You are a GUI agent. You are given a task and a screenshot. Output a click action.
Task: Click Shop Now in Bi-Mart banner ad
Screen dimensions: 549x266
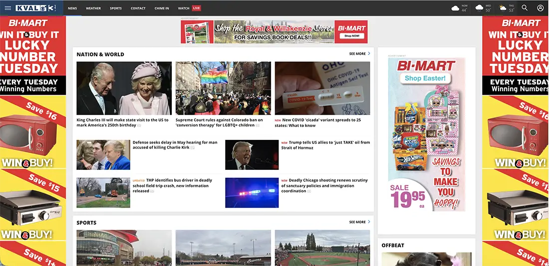tap(351, 36)
